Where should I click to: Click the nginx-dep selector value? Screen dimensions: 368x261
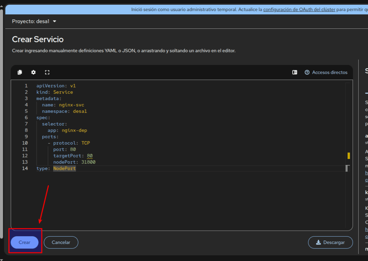pos(74,130)
